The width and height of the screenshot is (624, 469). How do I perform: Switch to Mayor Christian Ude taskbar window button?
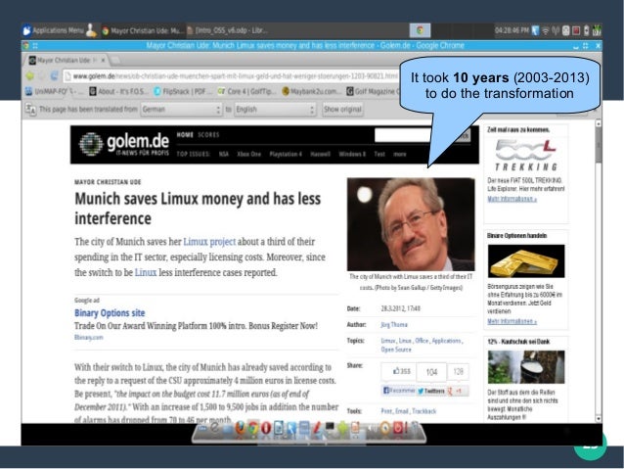[143, 30]
